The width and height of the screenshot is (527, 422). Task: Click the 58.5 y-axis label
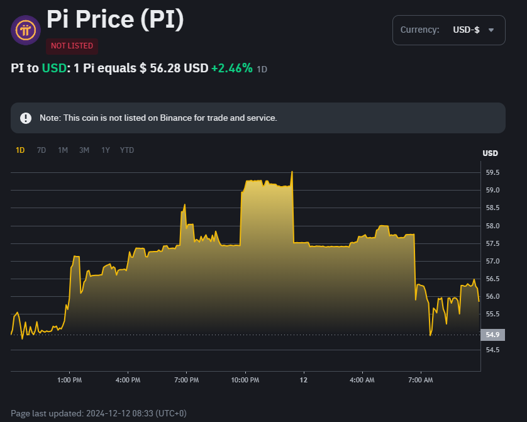coord(492,208)
